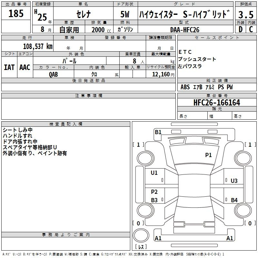Viewport: 258px width, 258px height.
Task: Click exterior grade D
Action: tap(241, 29)
